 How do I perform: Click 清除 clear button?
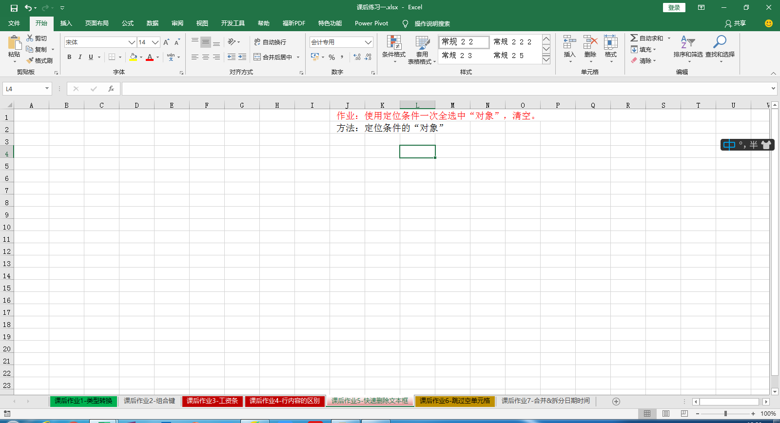pos(643,60)
